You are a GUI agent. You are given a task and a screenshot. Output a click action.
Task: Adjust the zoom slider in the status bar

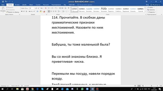tap(152, 86)
